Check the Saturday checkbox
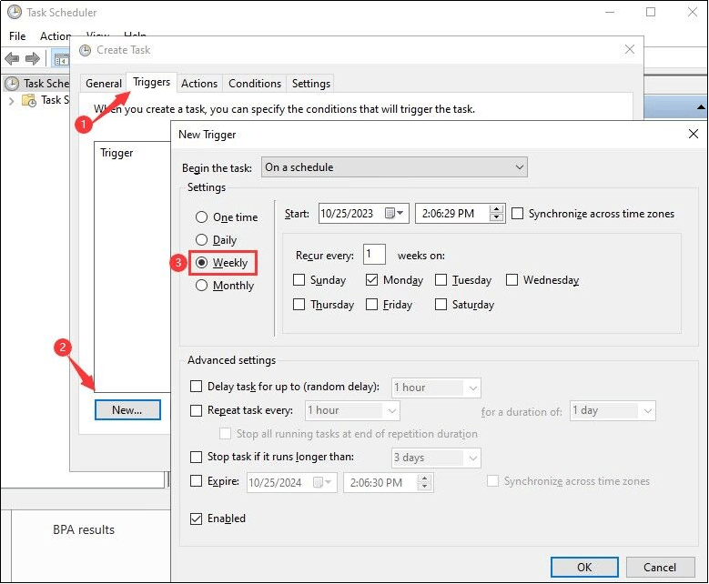Screen dimensions: 709x584 tap(441, 304)
